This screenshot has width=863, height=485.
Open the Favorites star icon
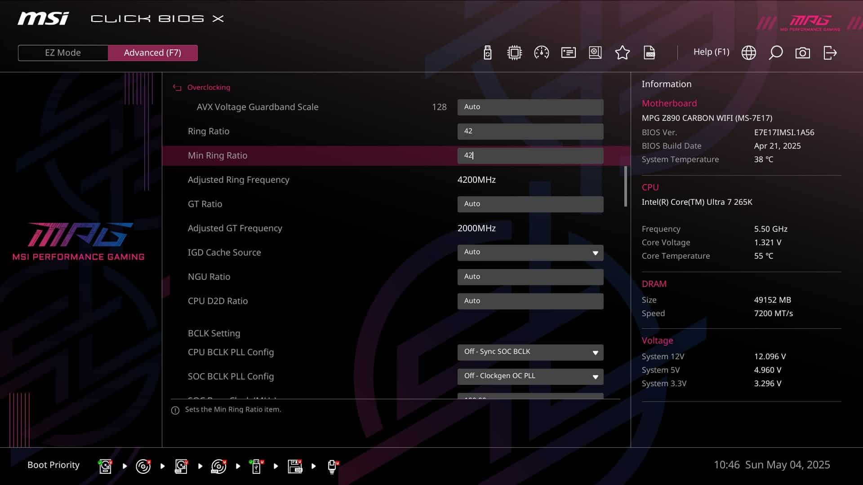pos(622,53)
